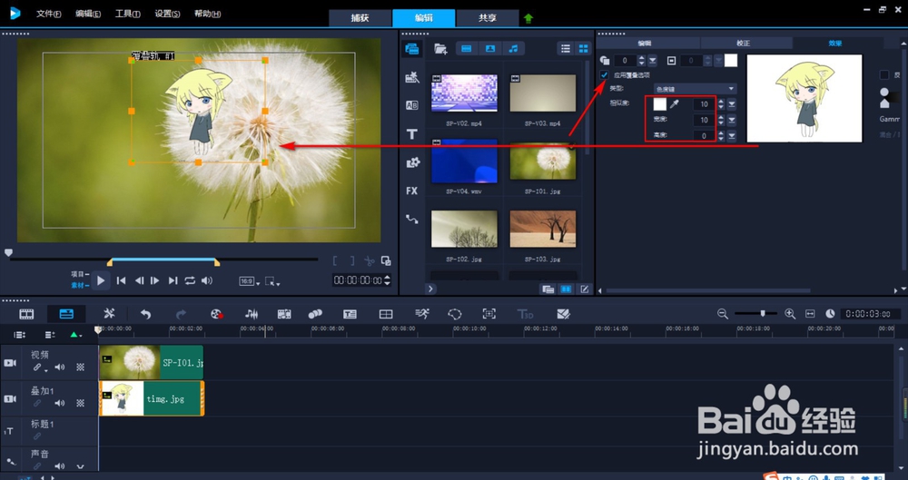Step to the next frame
The height and width of the screenshot is (480, 908).
coord(154,280)
